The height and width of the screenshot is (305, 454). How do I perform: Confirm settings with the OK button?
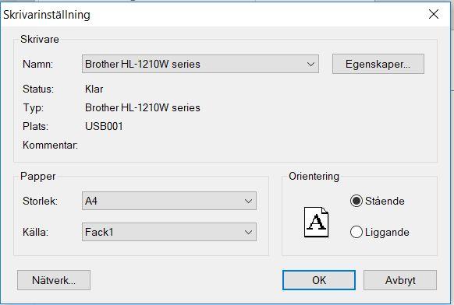[x=319, y=280]
